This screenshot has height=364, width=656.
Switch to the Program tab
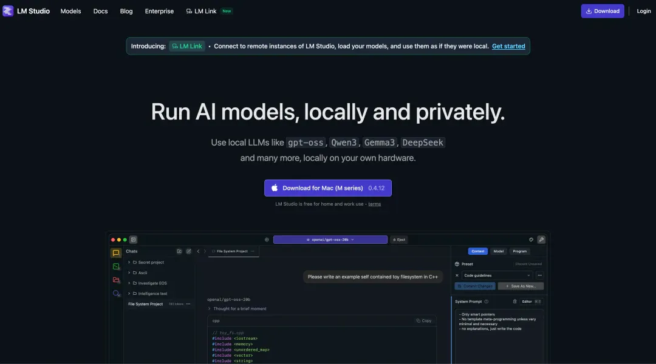(519, 251)
